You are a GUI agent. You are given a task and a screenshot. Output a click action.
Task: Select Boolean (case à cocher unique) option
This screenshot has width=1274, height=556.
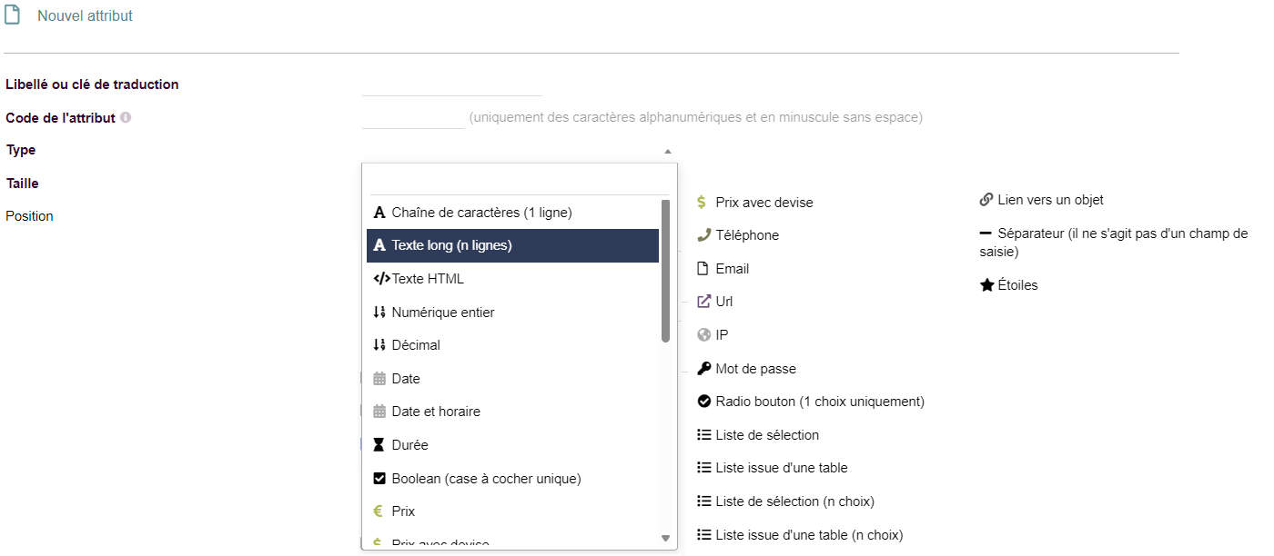486,479
